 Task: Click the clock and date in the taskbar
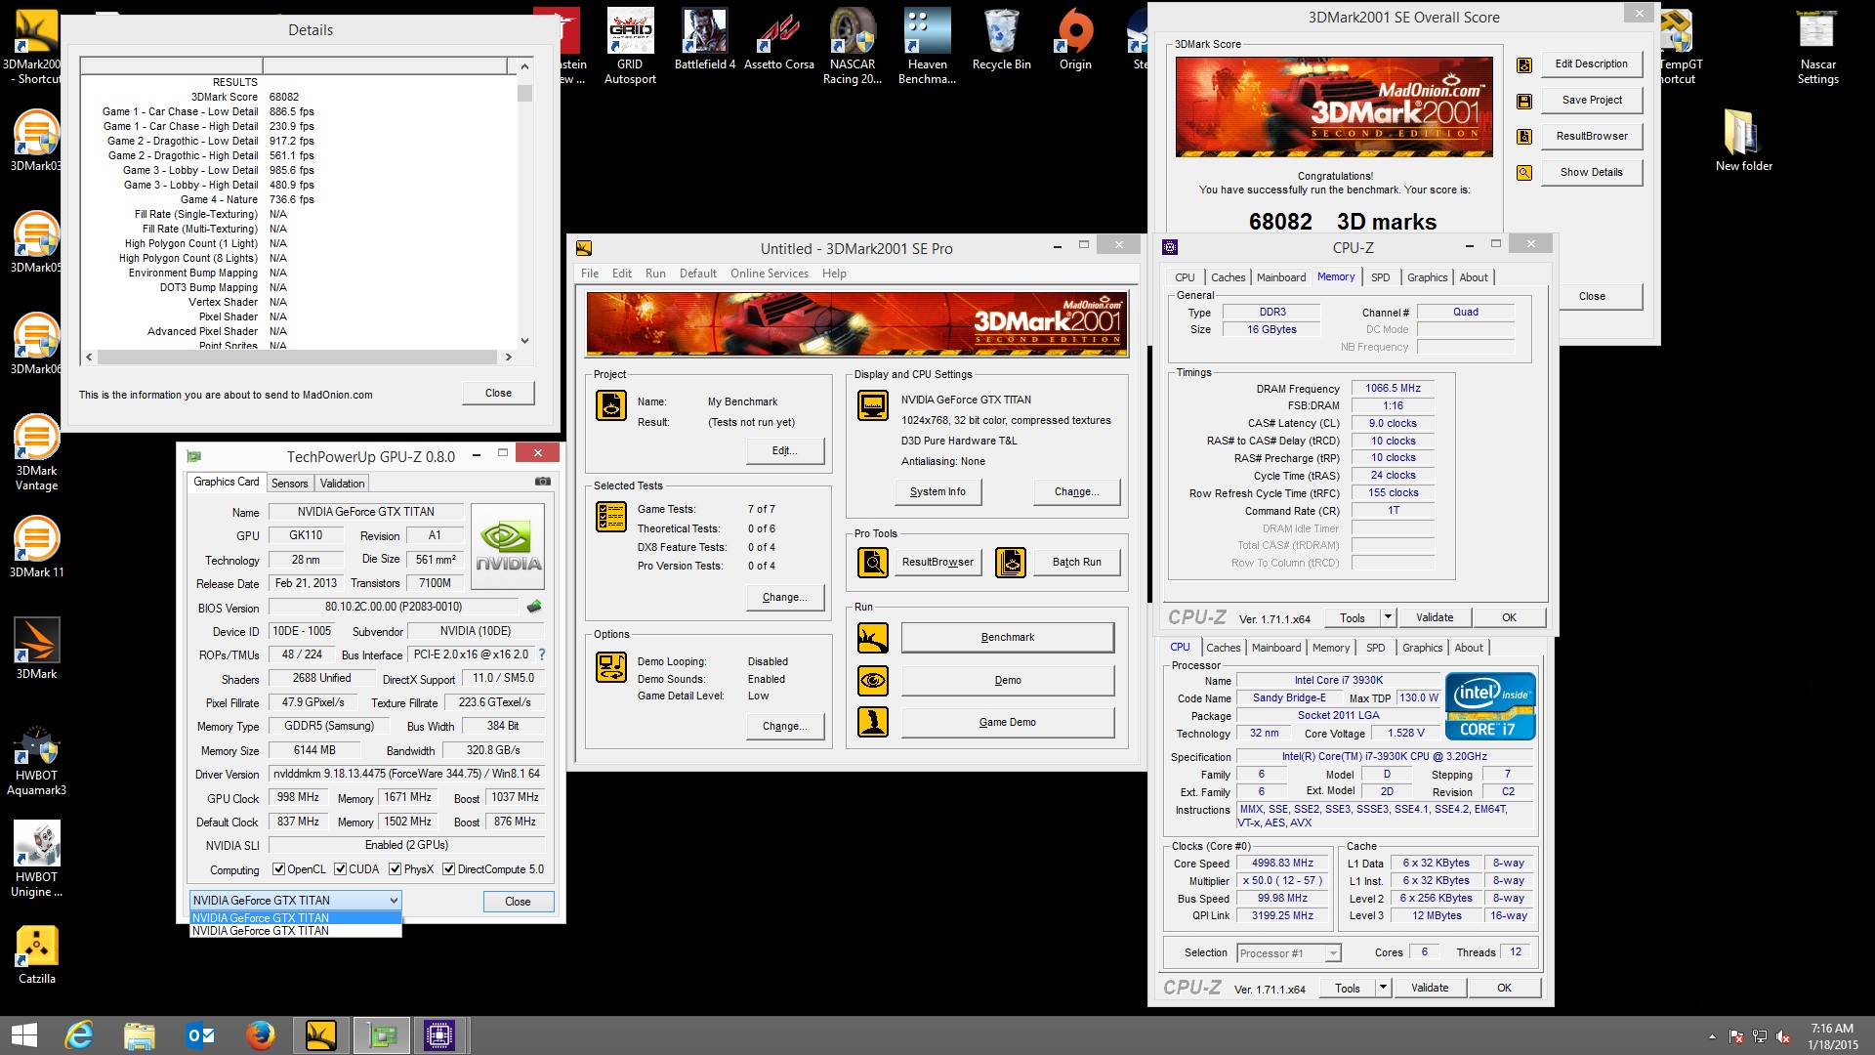click(1832, 1036)
